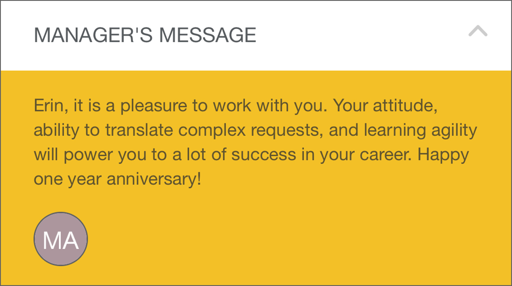The width and height of the screenshot is (512, 286).
Task: Click "learning agility" in the message
Action: point(420,130)
